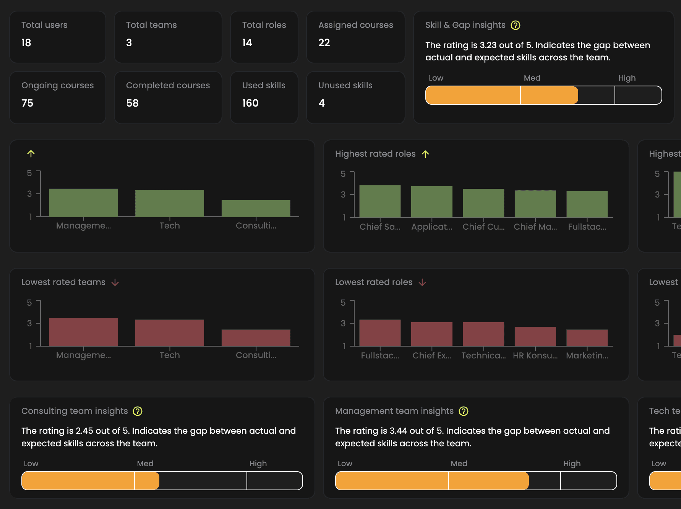Click the Consulting team rating progress bar
The image size is (681, 509).
tap(162, 481)
